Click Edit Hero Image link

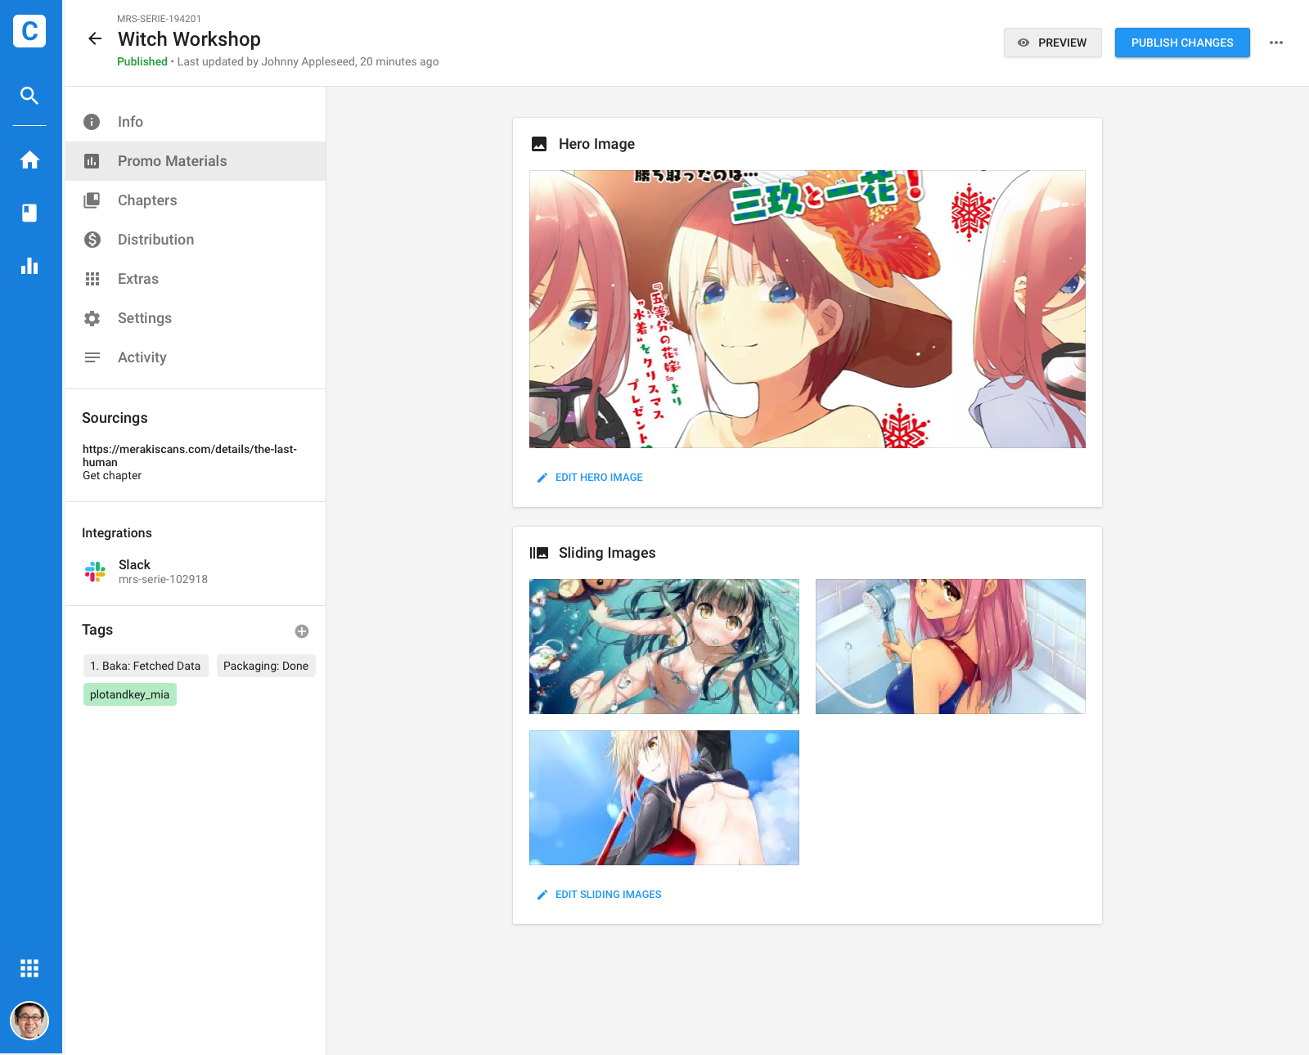[598, 478]
